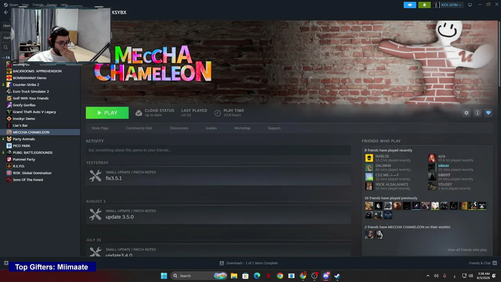501x282 pixels.
Task: Open the game info icon
Action: [x=478, y=113]
